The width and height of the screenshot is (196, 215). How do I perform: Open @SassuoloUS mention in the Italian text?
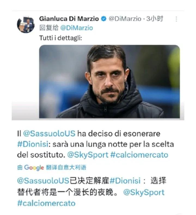[x=49, y=133]
